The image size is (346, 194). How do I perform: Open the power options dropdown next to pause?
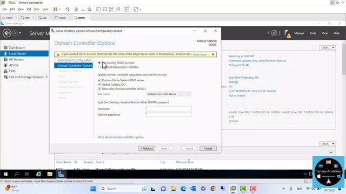(59, 9)
